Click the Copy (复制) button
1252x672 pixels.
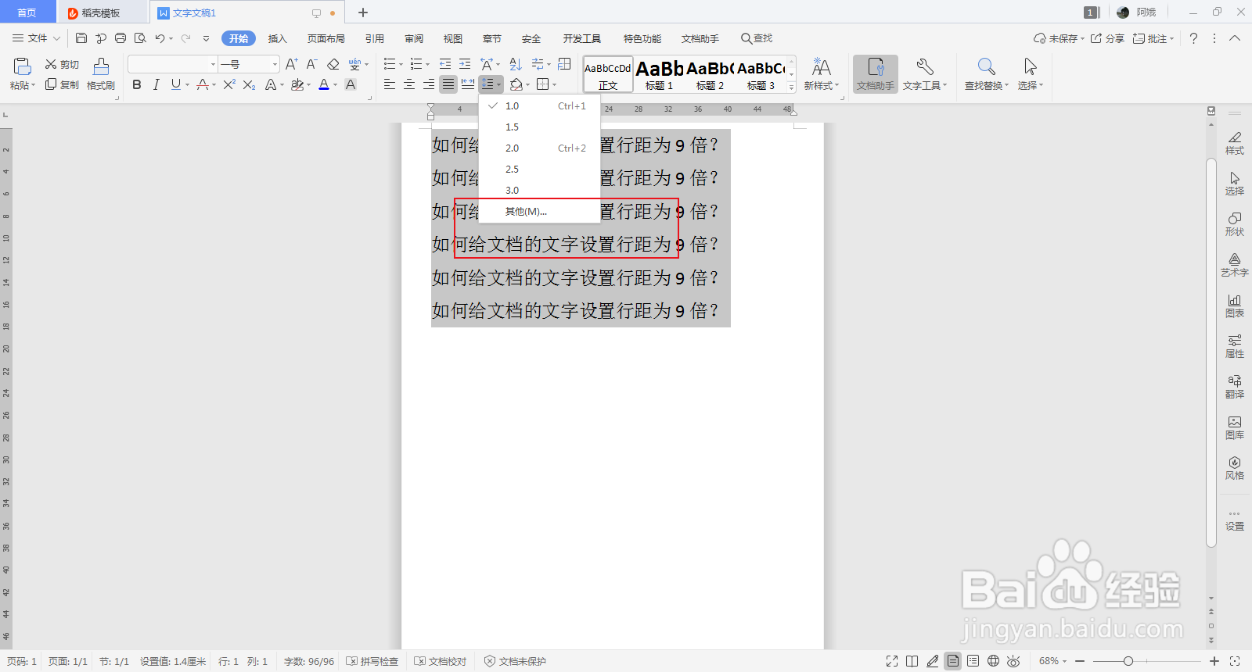coord(62,84)
